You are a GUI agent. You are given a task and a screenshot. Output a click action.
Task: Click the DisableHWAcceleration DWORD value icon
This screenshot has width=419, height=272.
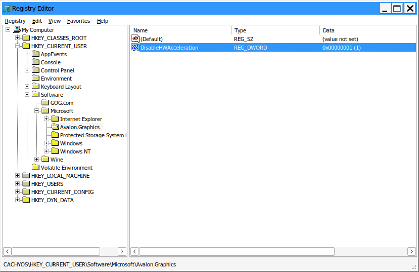click(135, 48)
